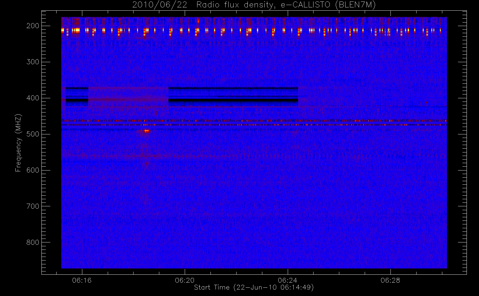Click the 'Start Time (22-Jun-10 06:14:49)' label
Screen dimensions: 479x296
tap(254, 287)
